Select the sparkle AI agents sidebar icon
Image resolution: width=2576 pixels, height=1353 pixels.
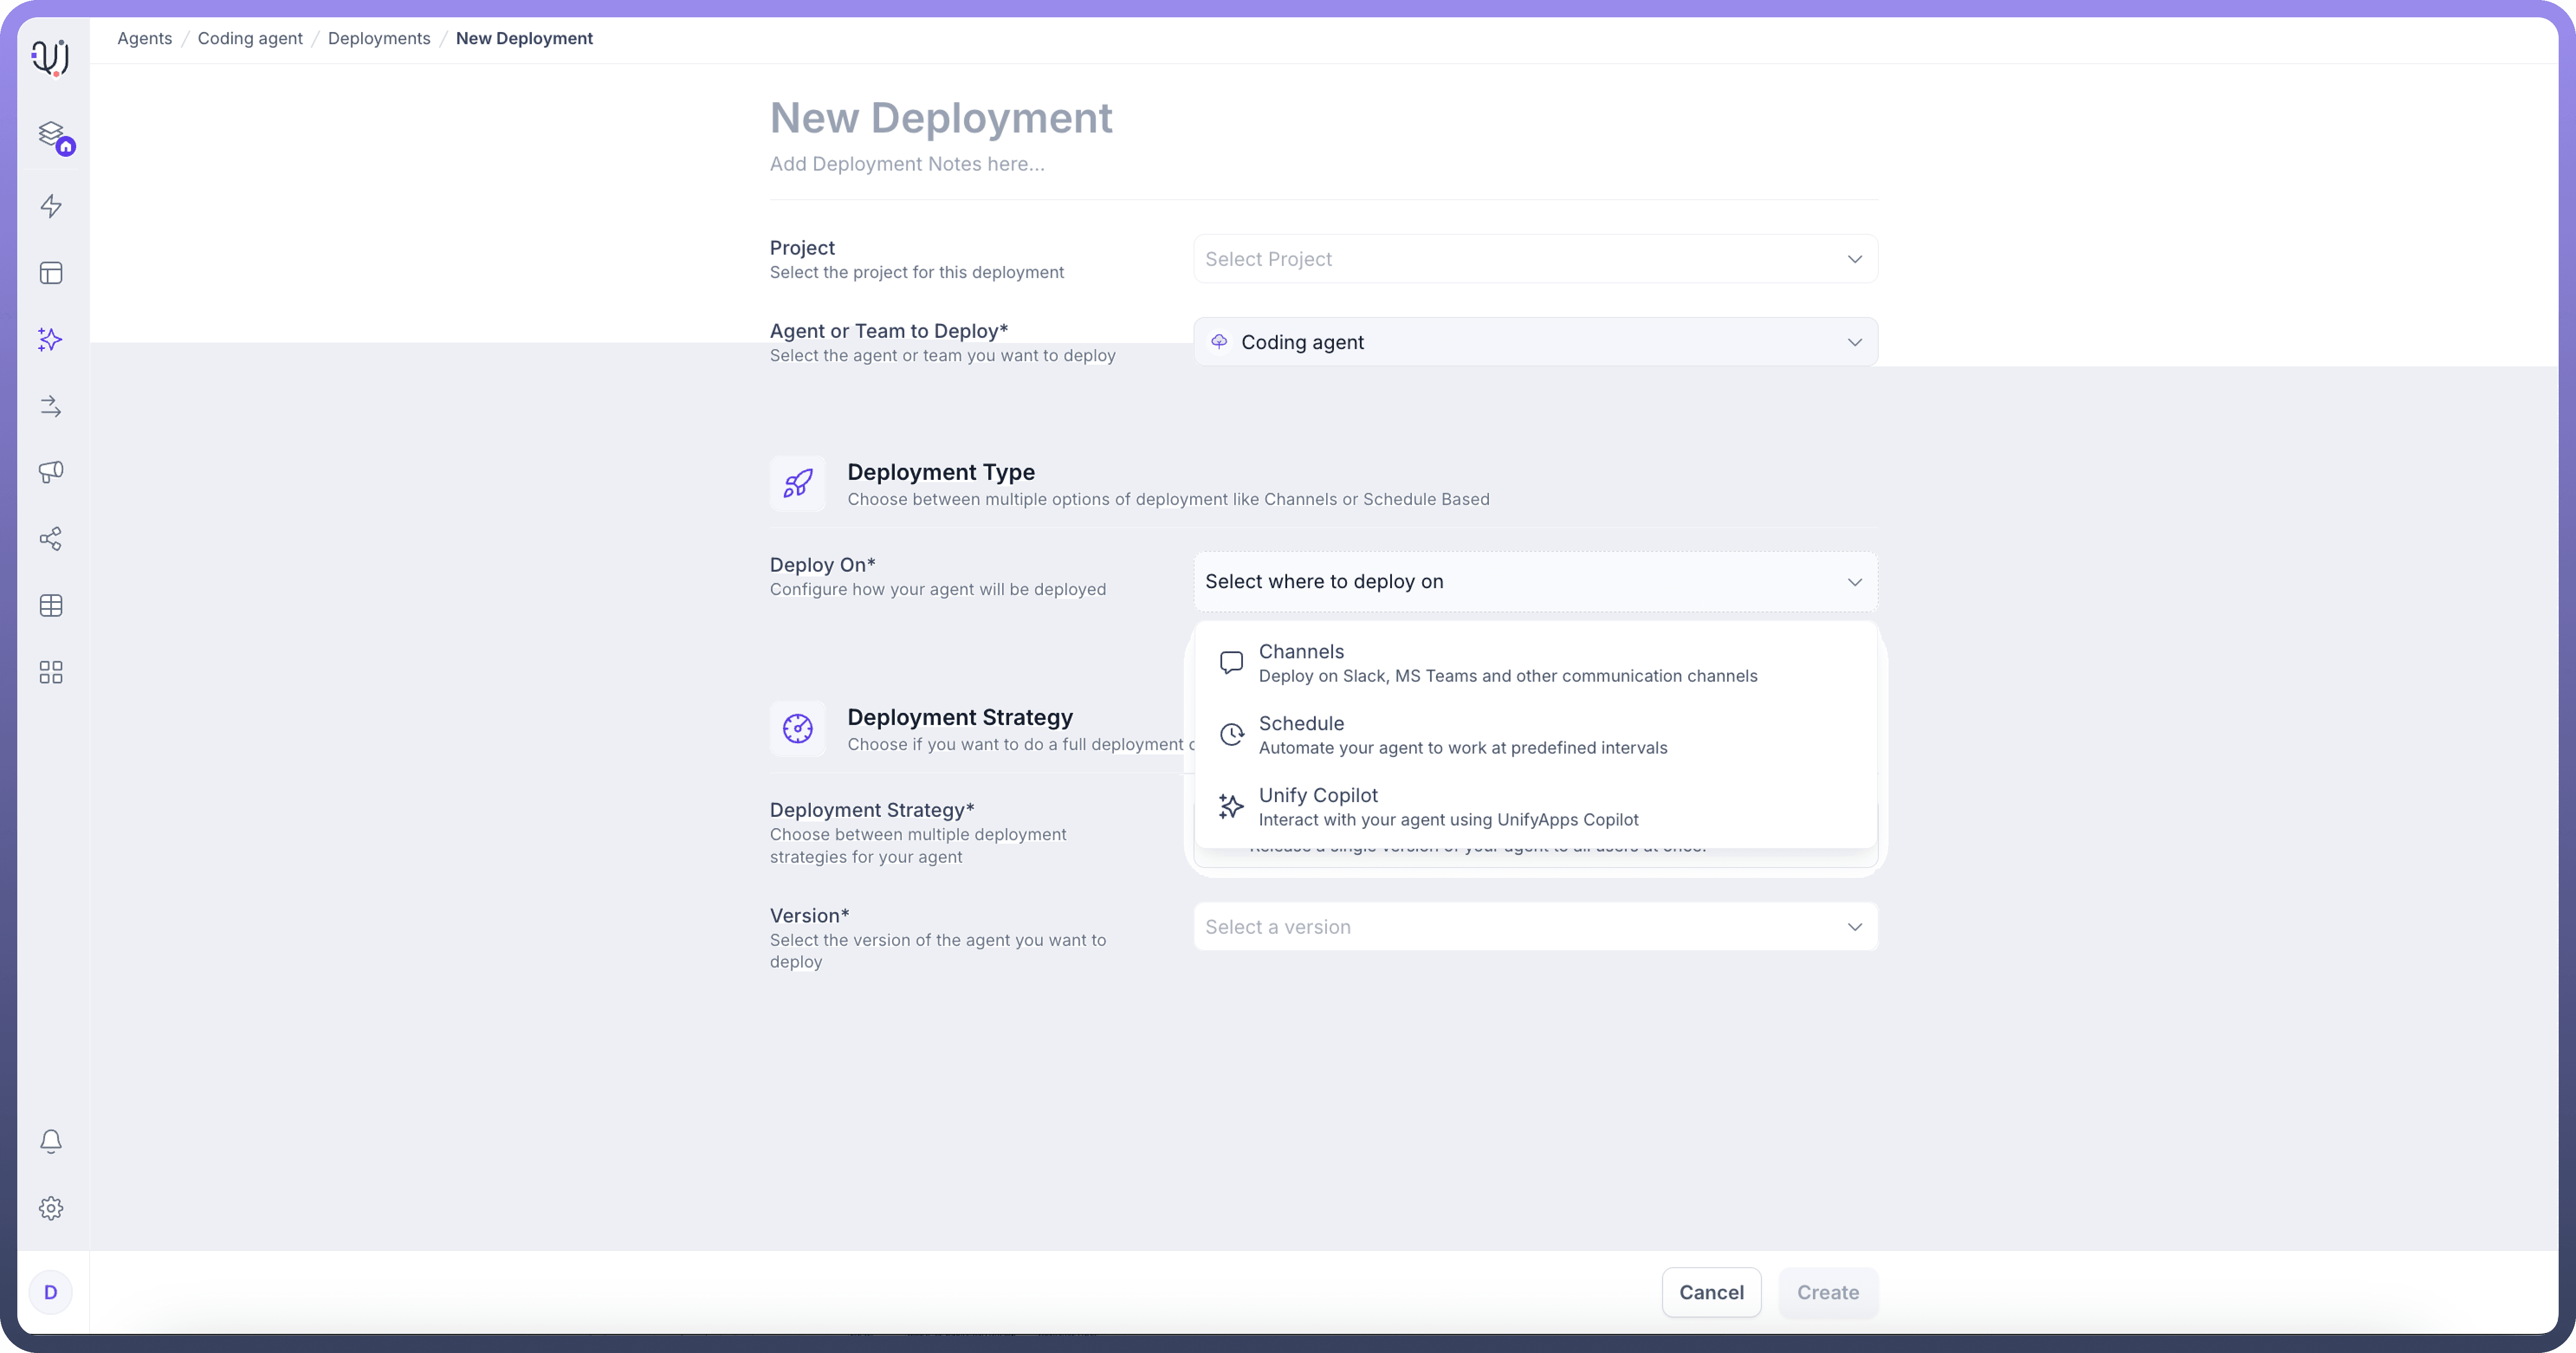click(51, 340)
